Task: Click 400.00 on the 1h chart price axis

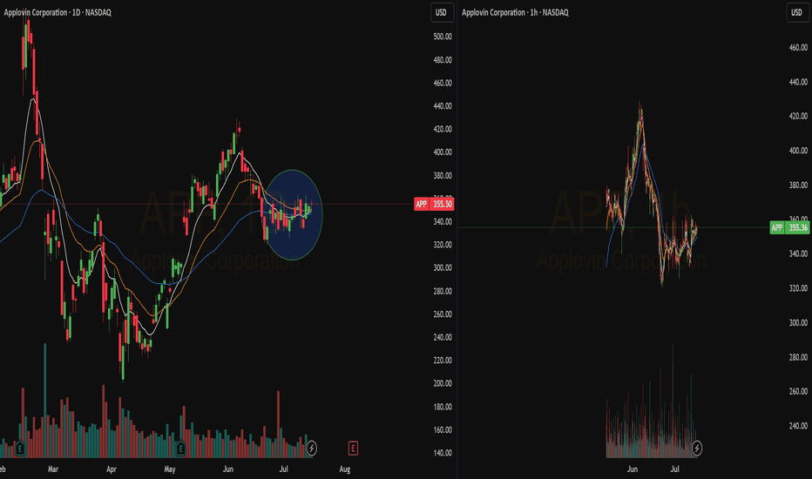Action: click(x=798, y=151)
